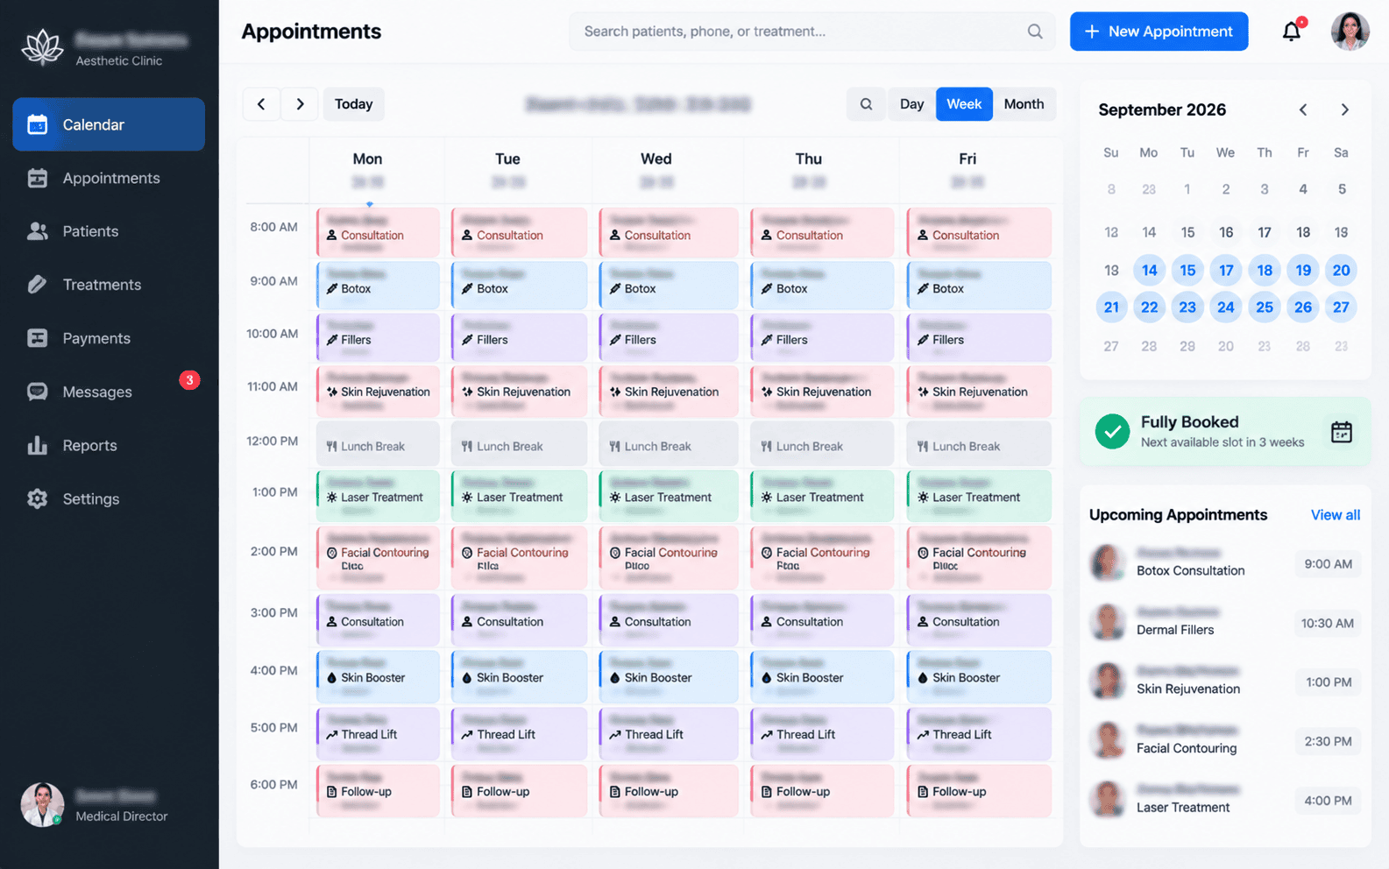Open Monday's 9:00 AM Botox appointment
Image resolution: width=1389 pixels, height=869 pixels.
coord(378,285)
